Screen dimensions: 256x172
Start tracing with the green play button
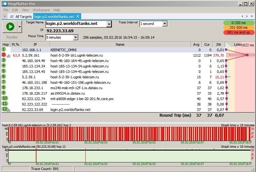10,27
